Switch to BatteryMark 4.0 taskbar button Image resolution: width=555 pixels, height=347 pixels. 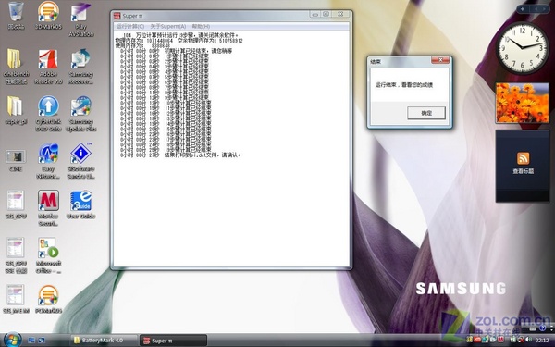coord(104,341)
